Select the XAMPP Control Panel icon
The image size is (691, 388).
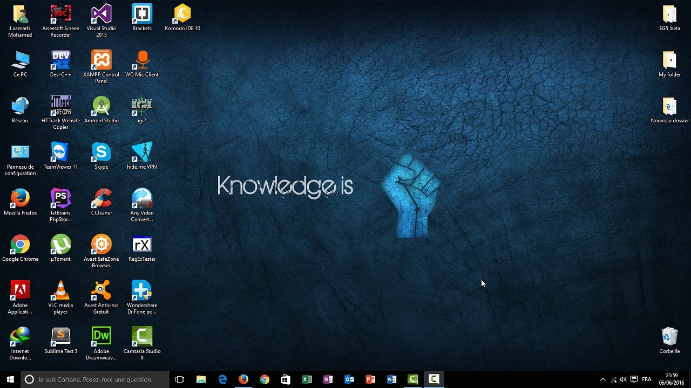(101, 67)
